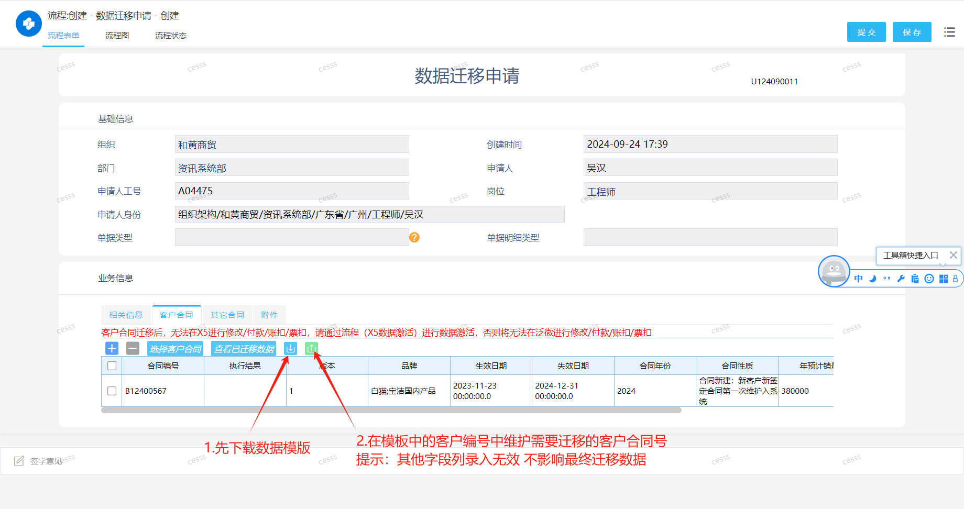Viewport: 964px width, 509px height.
Task: Add a row with the plus icon
Action: (x=112, y=348)
